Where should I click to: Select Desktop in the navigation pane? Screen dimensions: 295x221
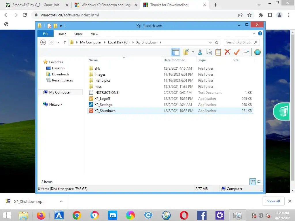(x=58, y=68)
